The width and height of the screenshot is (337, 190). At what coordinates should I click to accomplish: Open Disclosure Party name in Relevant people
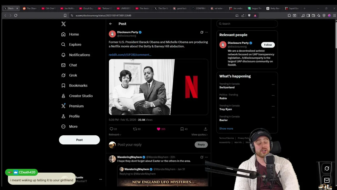[x=238, y=43]
